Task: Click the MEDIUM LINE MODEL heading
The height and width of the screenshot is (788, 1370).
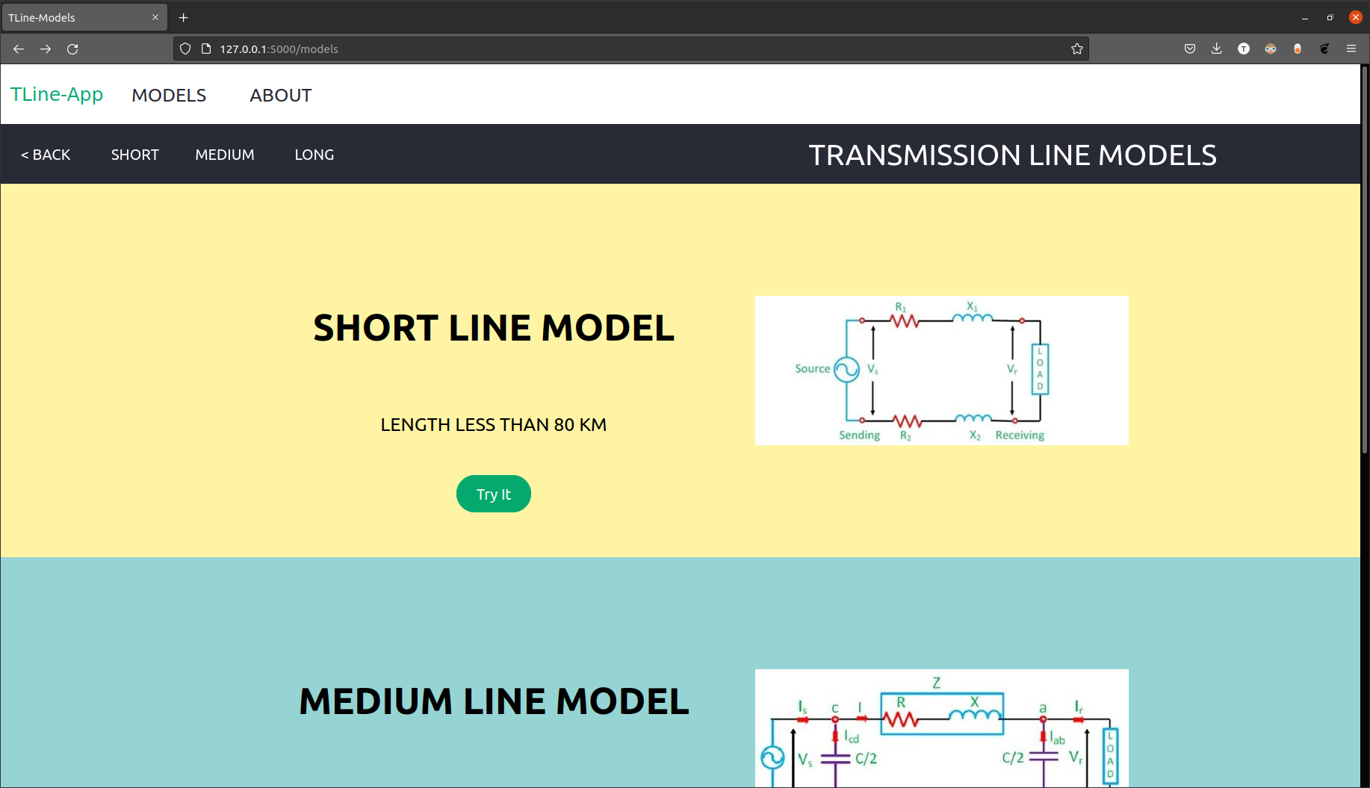Action: [x=494, y=701]
